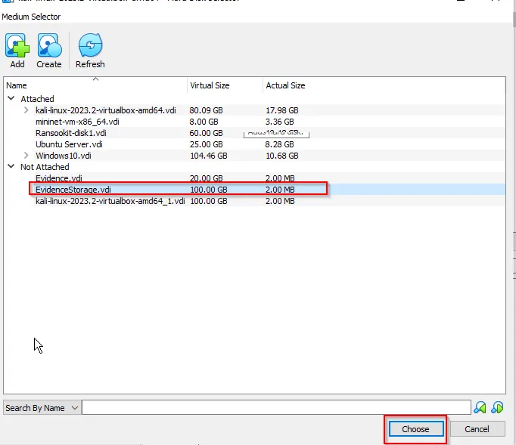The height and width of the screenshot is (445, 516).
Task: Click the search text input field
Action: pos(275,408)
